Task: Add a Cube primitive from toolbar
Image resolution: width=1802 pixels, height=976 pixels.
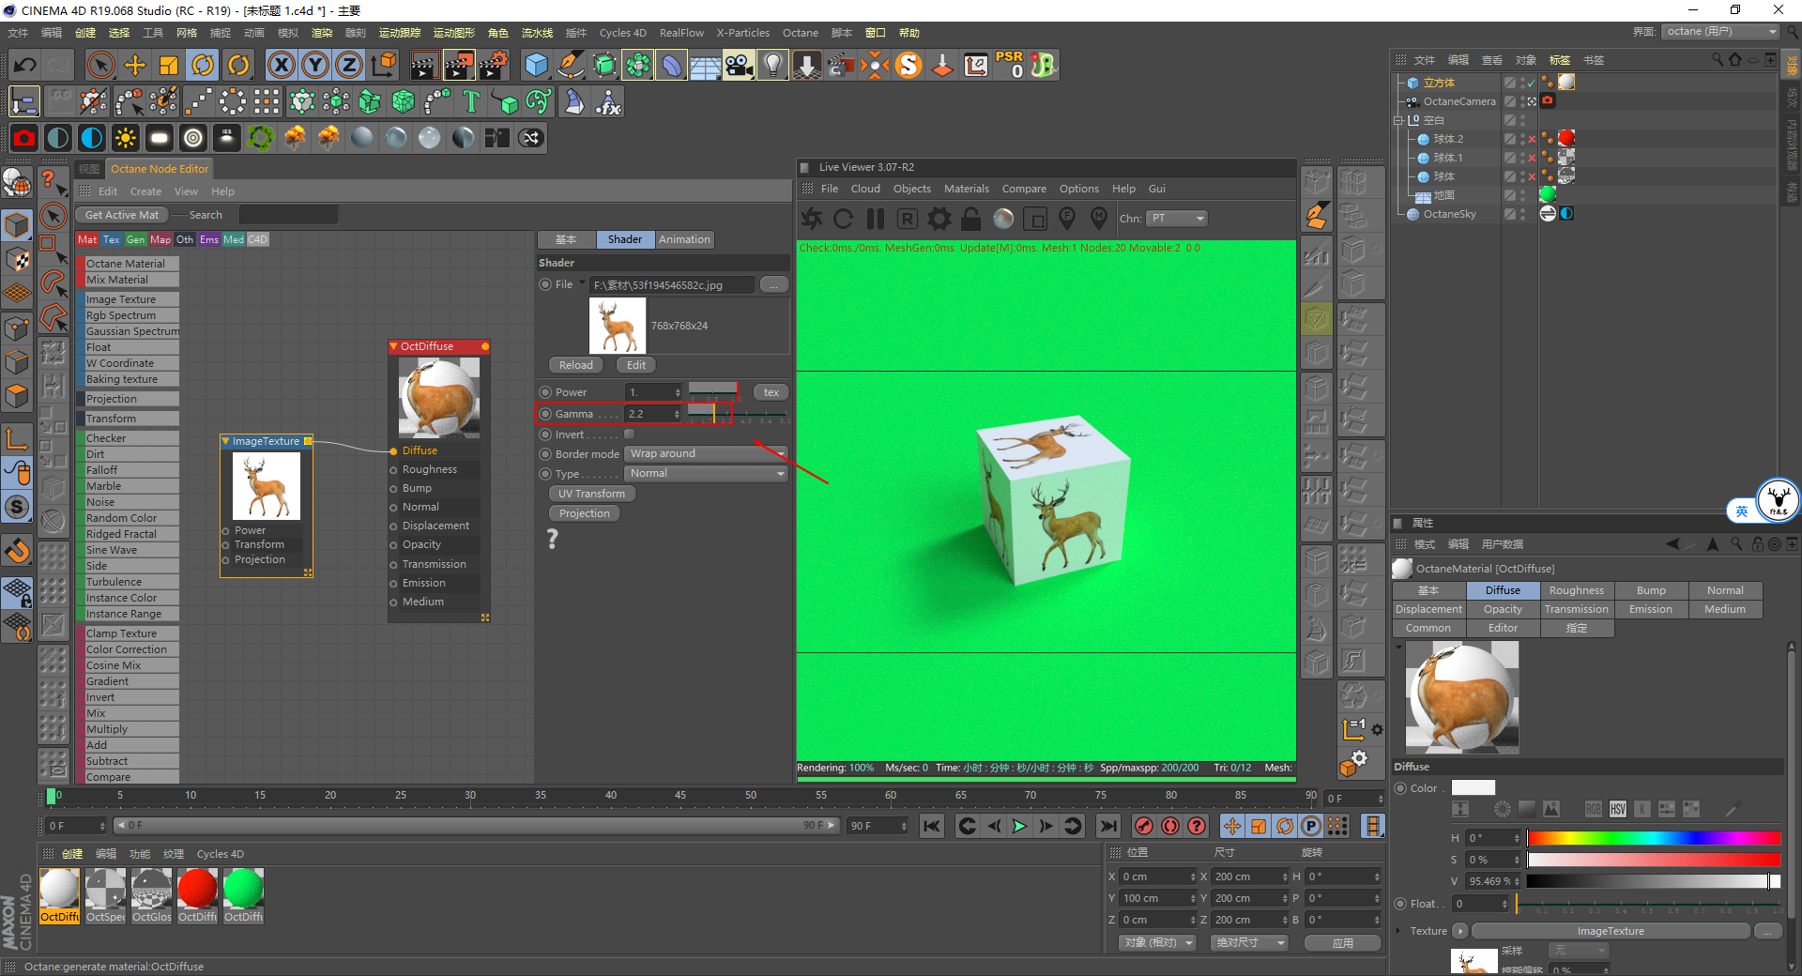Action: coord(536,65)
